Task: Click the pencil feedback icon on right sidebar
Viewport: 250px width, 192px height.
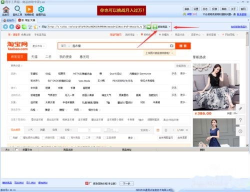Action: tap(240, 109)
